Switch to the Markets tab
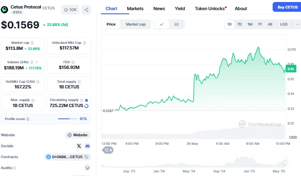This screenshot has height=176, width=301. [135, 9]
